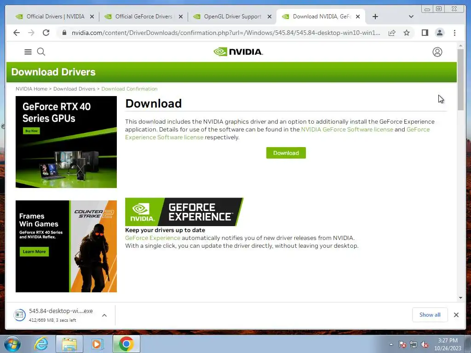The width and height of the screenshot is (471, 353).
Task: Click the green Download button
Action: tap(286, 153)
